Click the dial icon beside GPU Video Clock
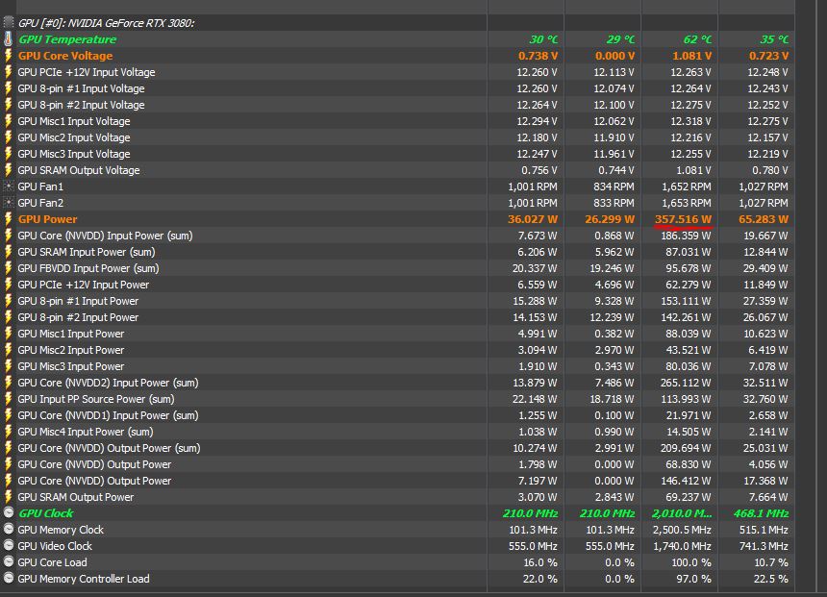 9,546
